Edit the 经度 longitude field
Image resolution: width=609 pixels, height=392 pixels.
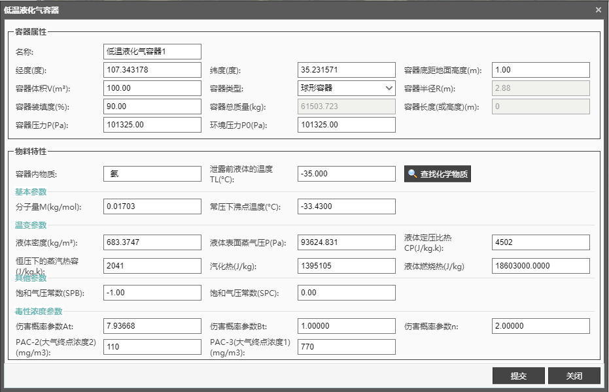152,70
